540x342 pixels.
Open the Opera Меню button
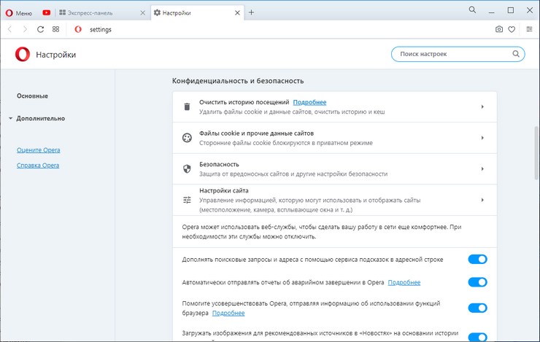19,12
